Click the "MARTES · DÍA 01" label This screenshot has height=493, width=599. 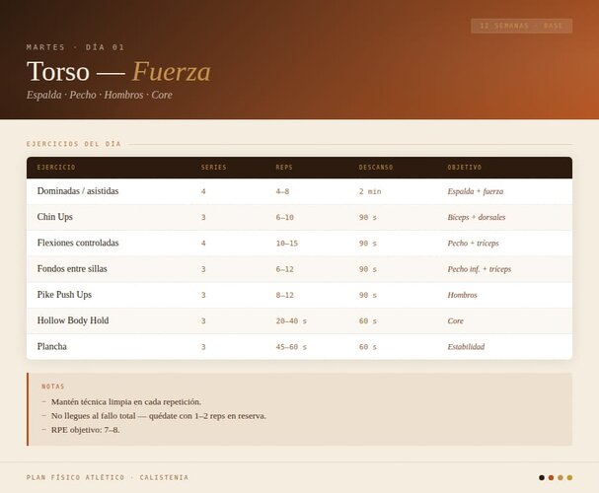(x=76, y=47)
